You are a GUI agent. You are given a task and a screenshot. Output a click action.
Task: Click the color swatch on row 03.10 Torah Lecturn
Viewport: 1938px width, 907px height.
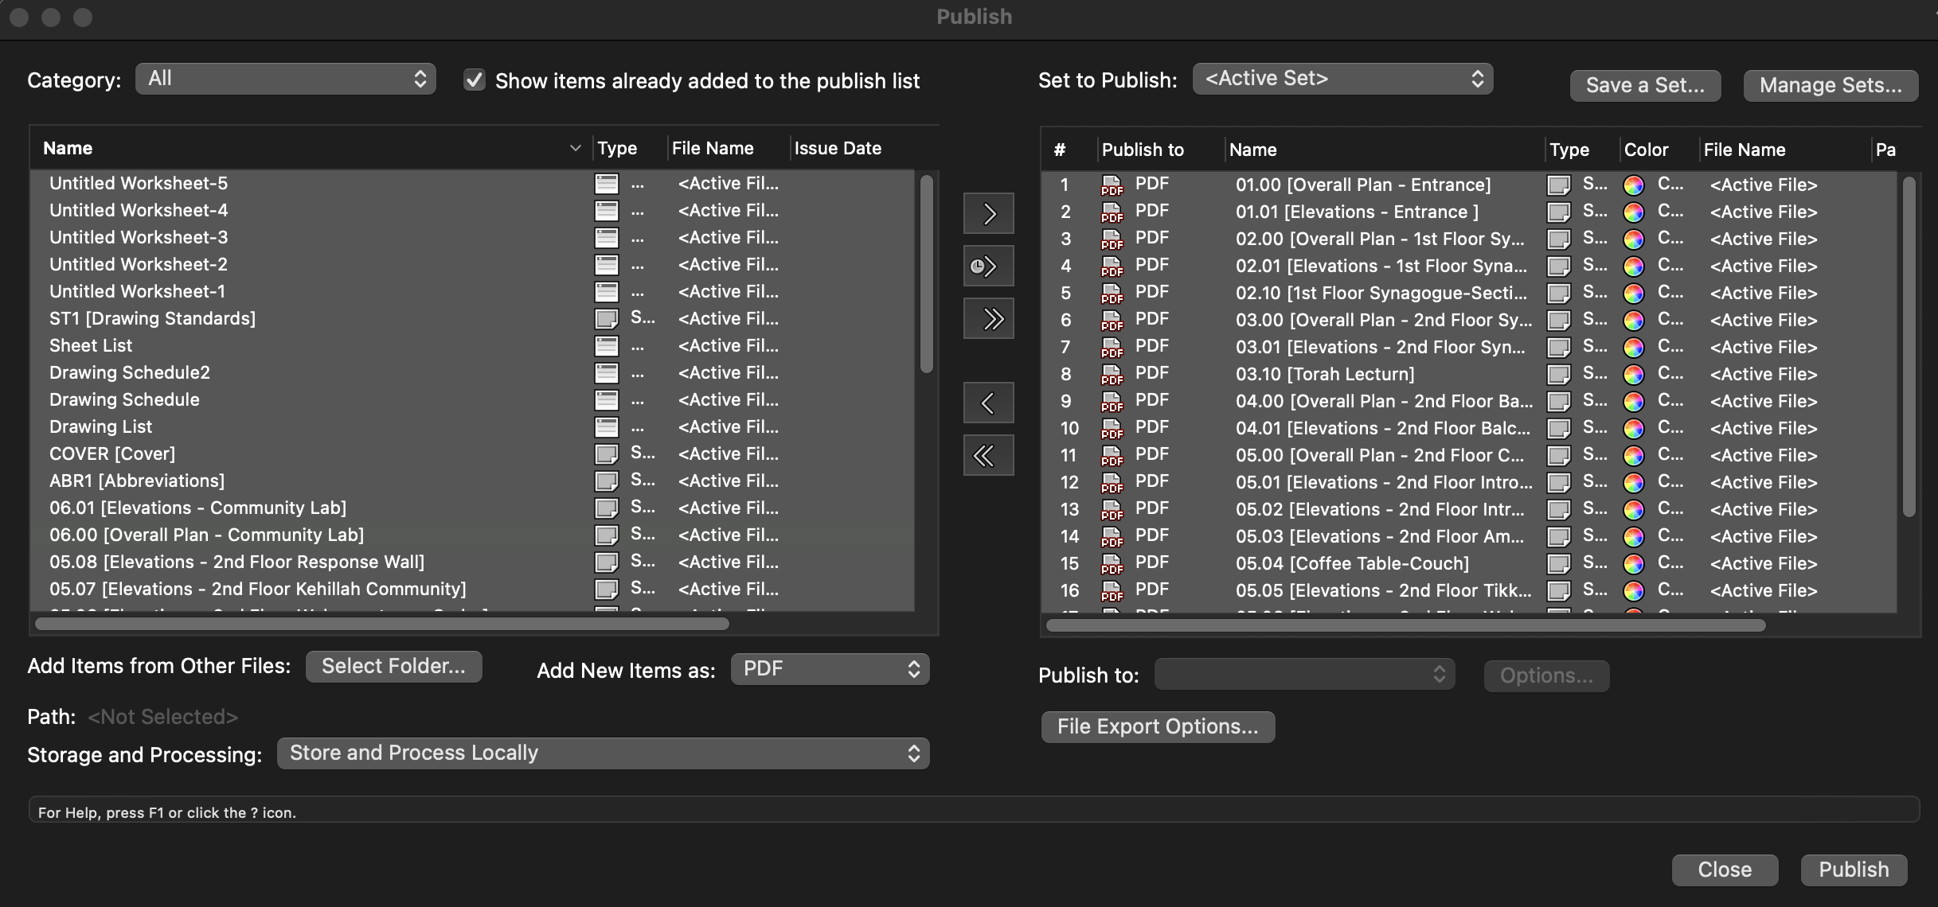click(x=1635, y=374)
